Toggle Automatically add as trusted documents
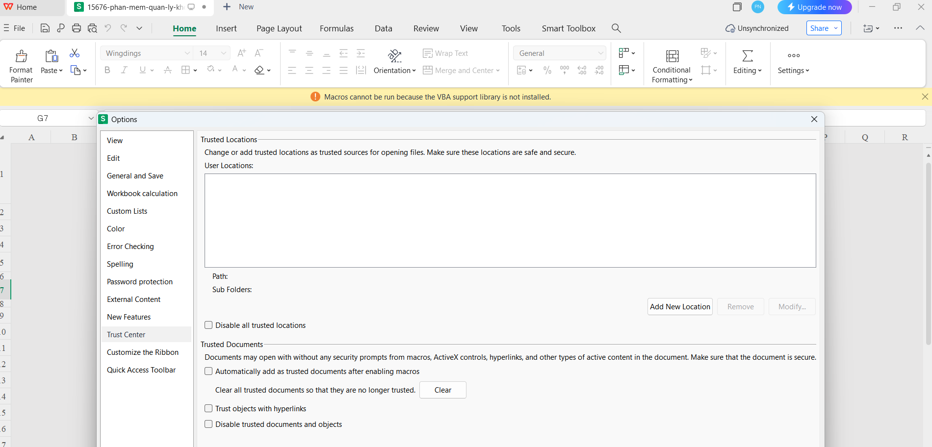The width and height of the screenshot is (932, 447). (208, 371)
